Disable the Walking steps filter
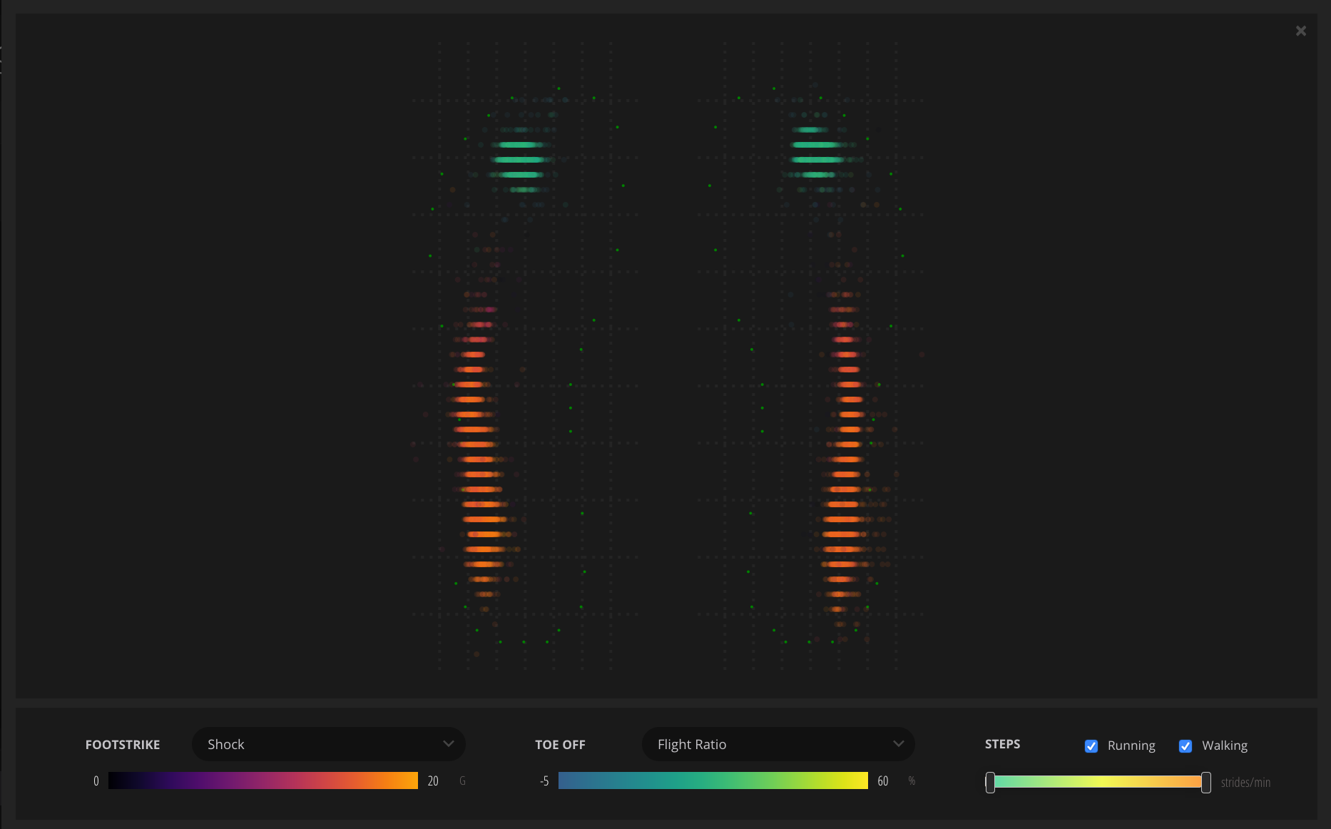 [1185, 746]
